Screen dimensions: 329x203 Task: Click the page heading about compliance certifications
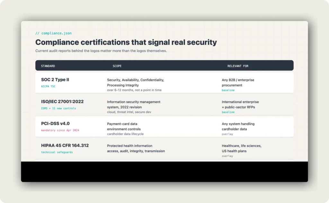pos(126,42)
